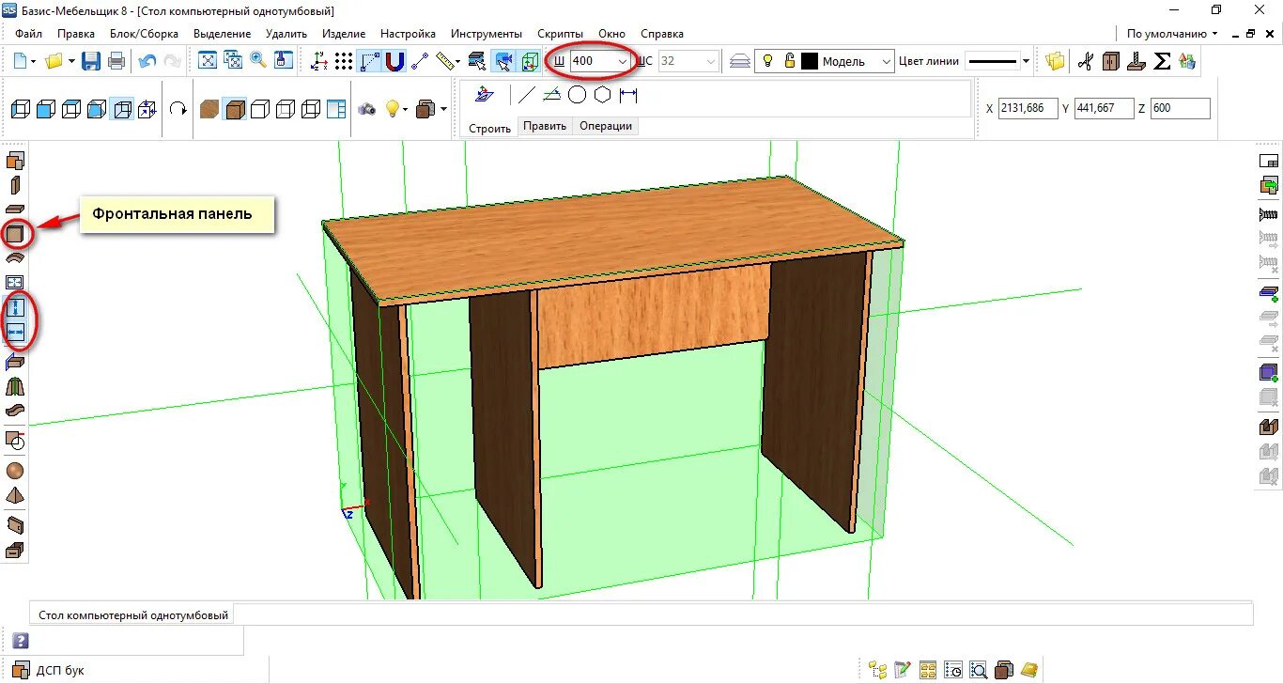The image size is (1283, 684).
Task: Toggle the dotted grid icon
Action: tap(345, 61)
